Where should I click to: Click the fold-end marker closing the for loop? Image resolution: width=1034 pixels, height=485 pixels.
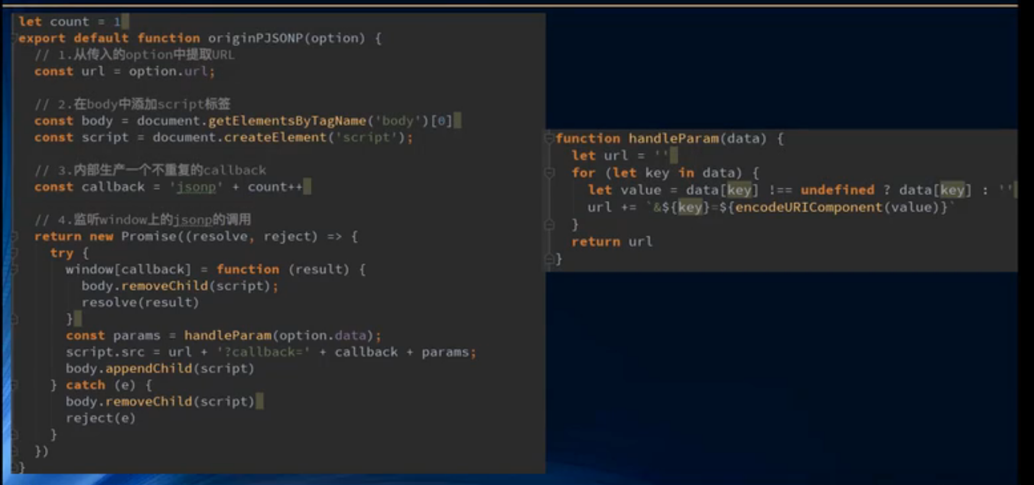coord(549,224)
